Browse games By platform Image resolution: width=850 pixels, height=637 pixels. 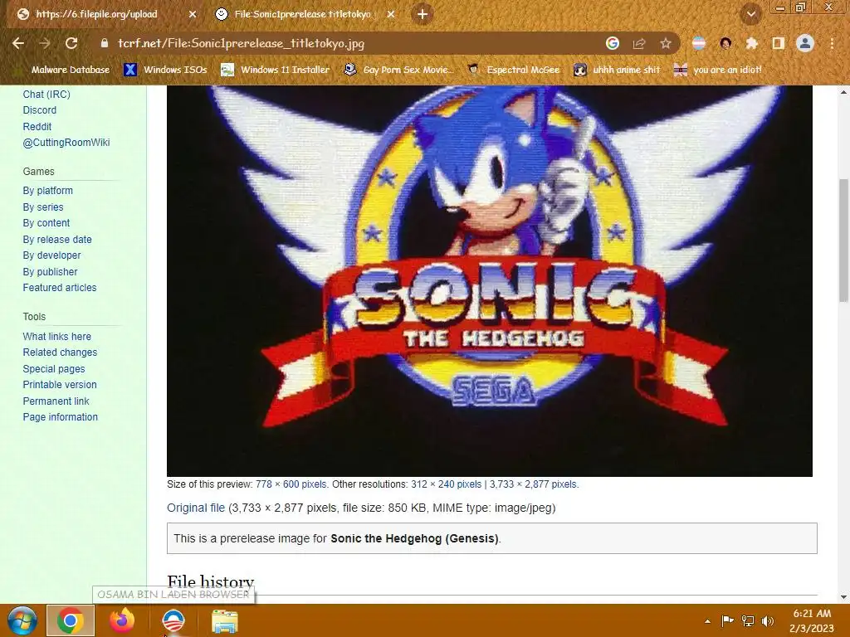(x=47, y=191)
